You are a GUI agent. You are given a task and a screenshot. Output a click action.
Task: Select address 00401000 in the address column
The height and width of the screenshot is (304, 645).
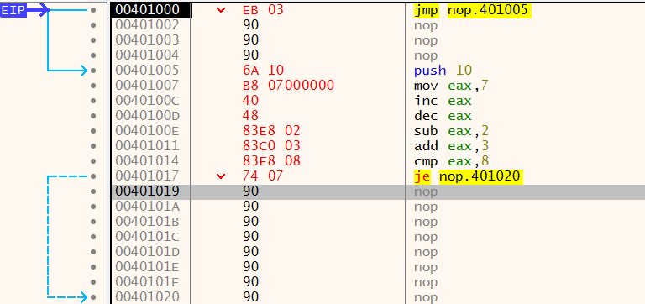click(x=147, y=10)
